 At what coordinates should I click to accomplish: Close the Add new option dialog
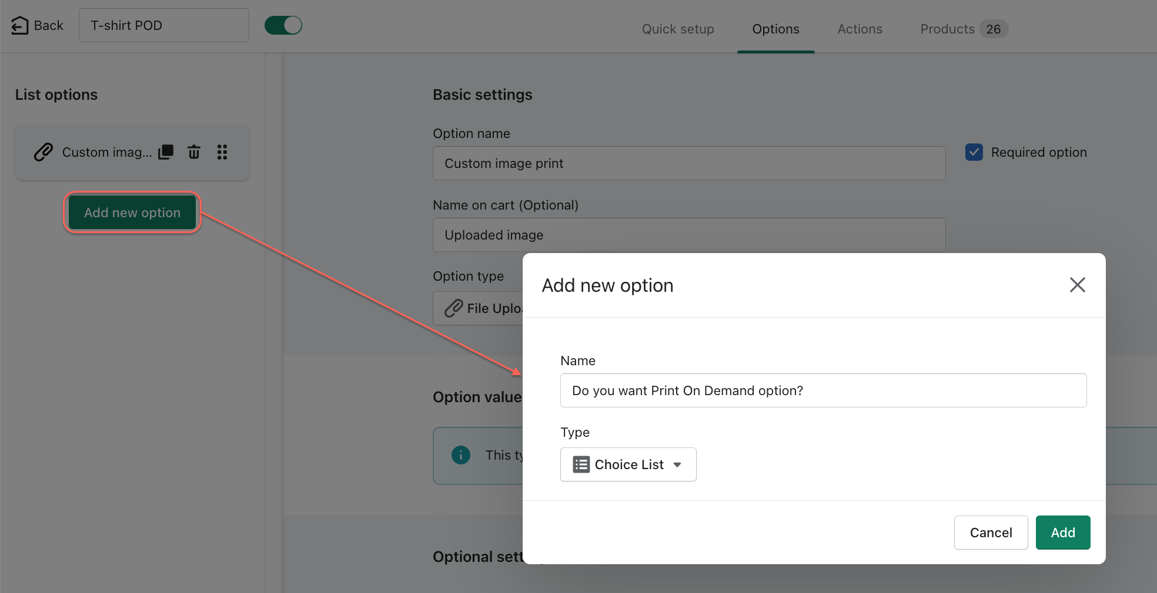1077,285
